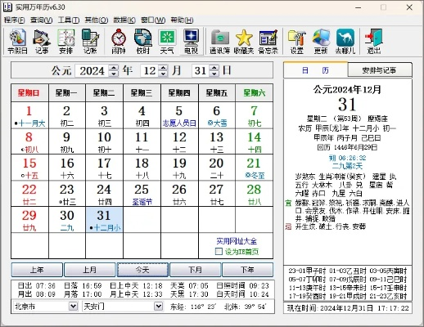Increase the year with the up arrow

coord(114,68)
